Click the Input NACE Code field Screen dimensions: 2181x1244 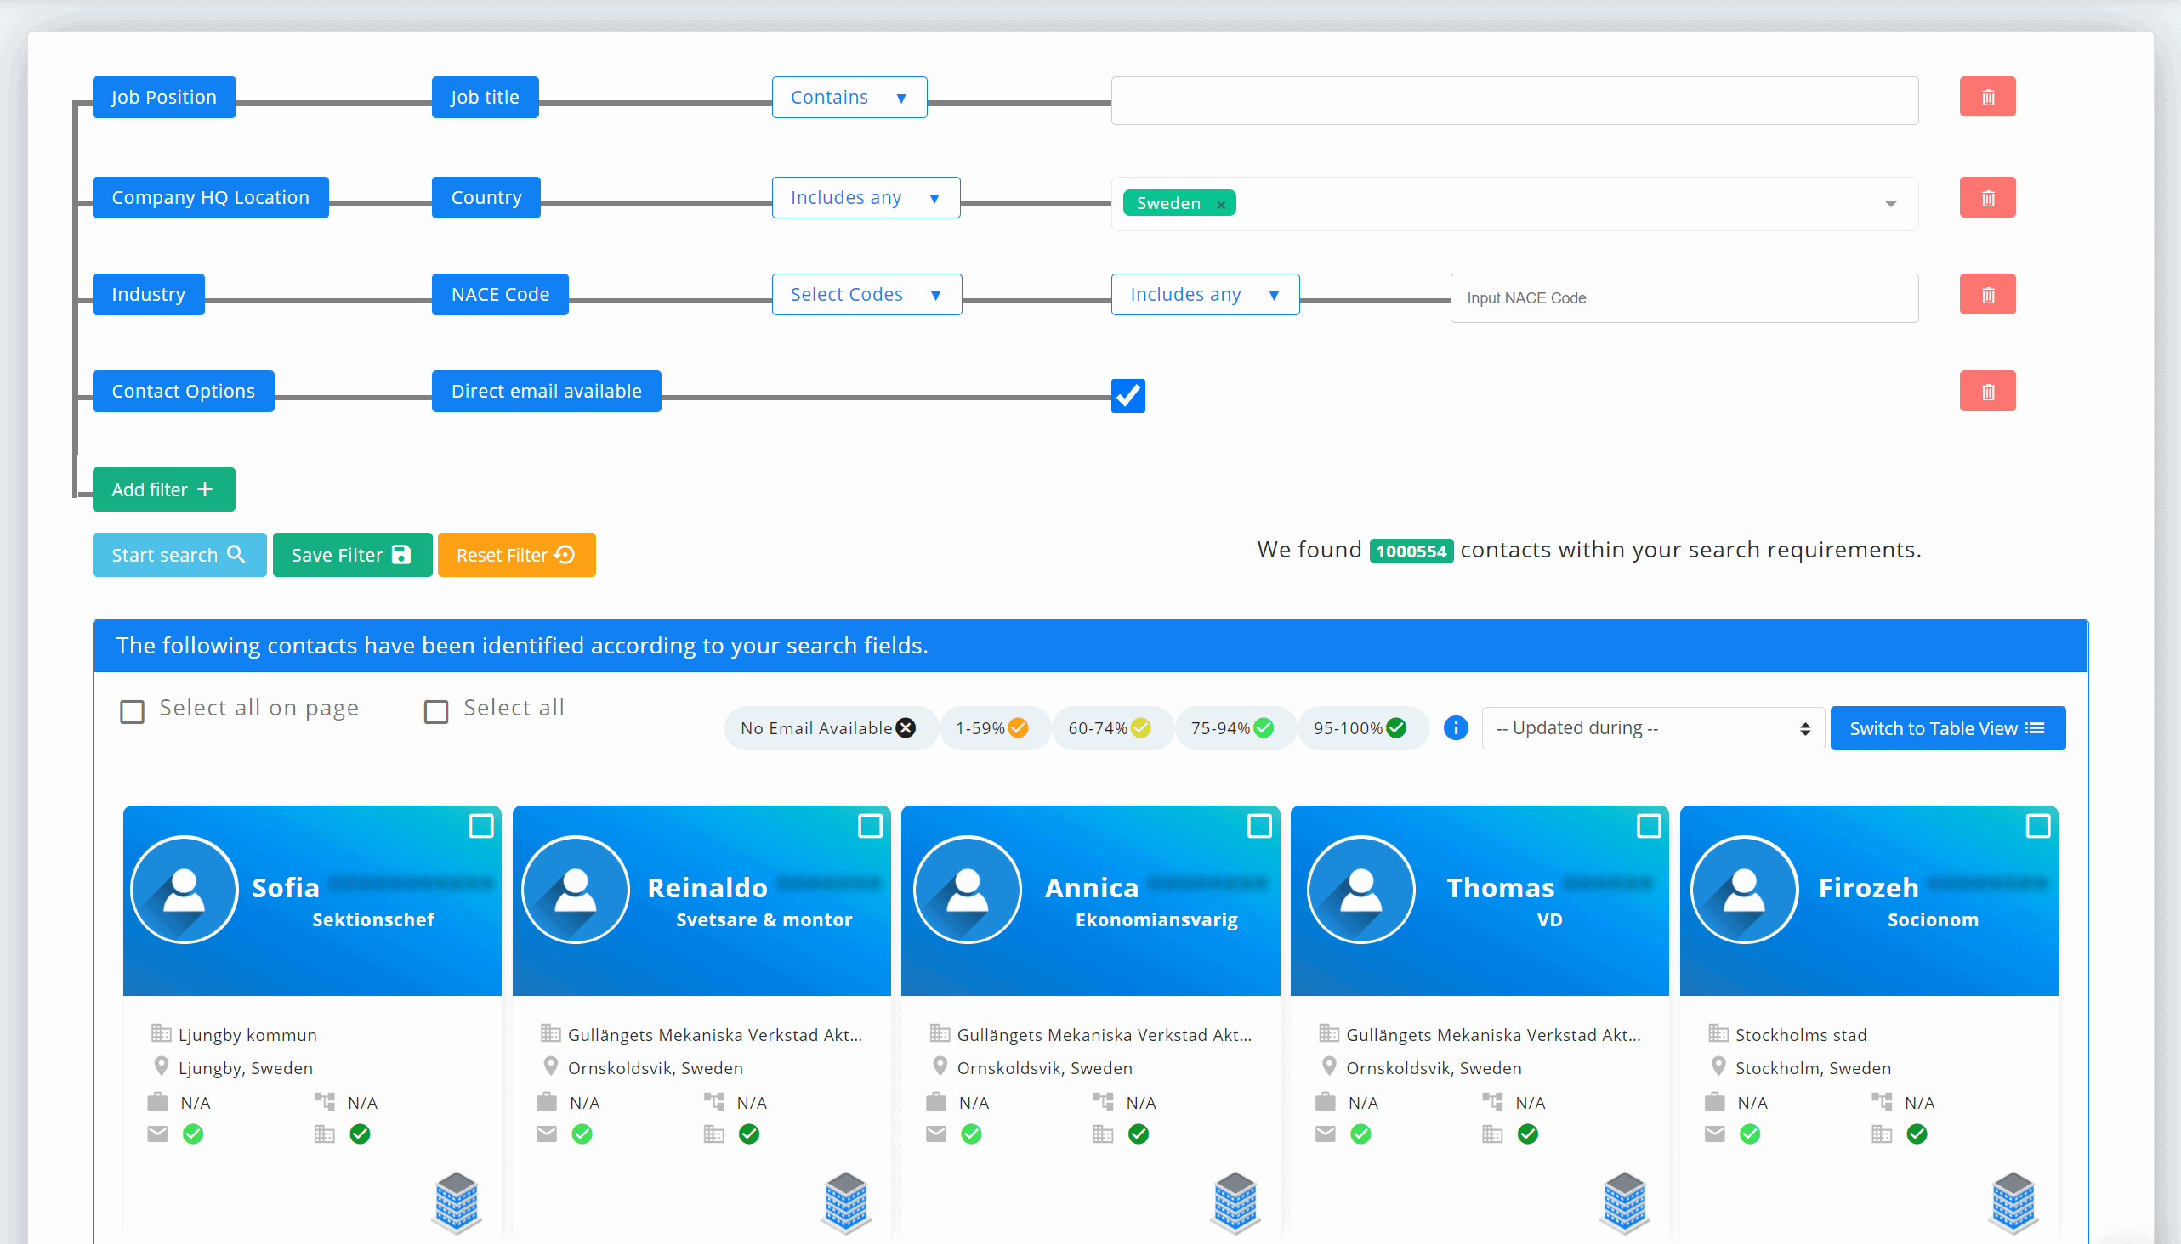click(x=1683, y=298)
